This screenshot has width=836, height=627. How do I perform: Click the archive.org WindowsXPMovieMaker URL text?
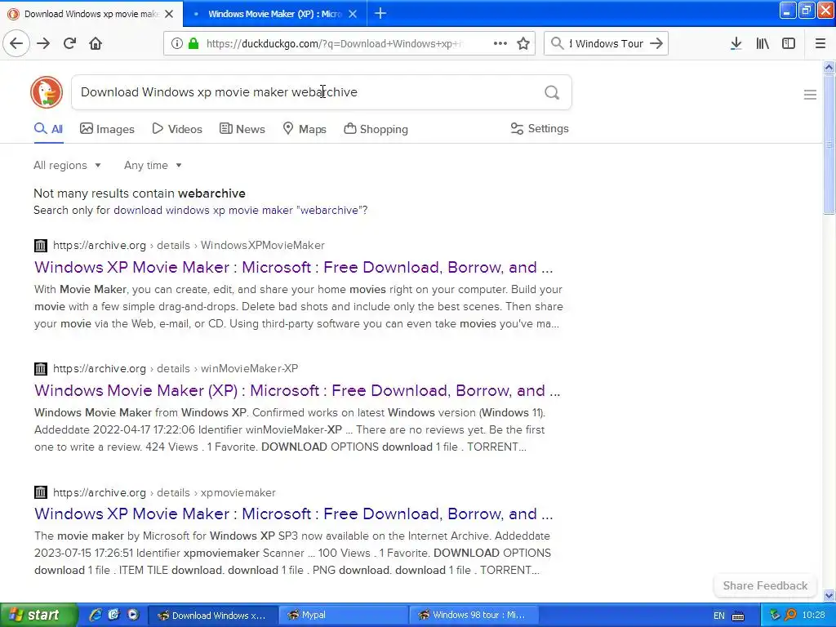[x=189, y=245]
